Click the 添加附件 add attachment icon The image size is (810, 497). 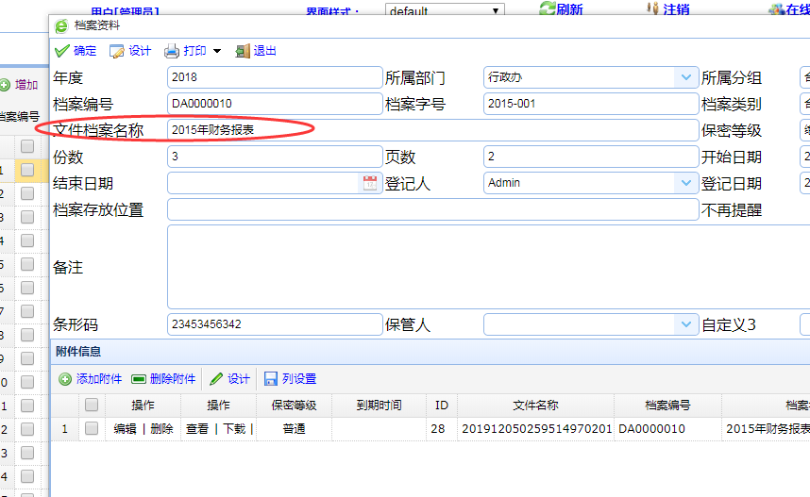(65, 379)
